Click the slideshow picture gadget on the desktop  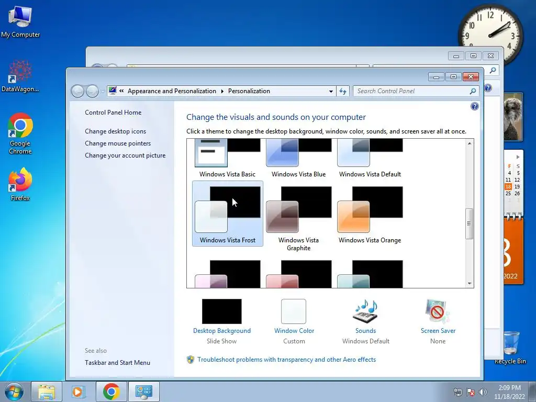(513, 117)
